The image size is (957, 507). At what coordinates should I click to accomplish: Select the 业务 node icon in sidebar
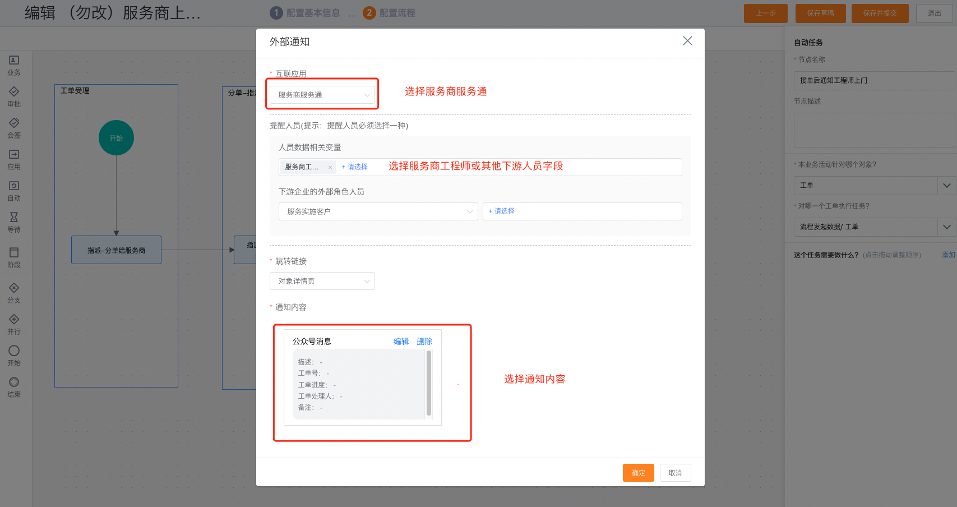14,60
